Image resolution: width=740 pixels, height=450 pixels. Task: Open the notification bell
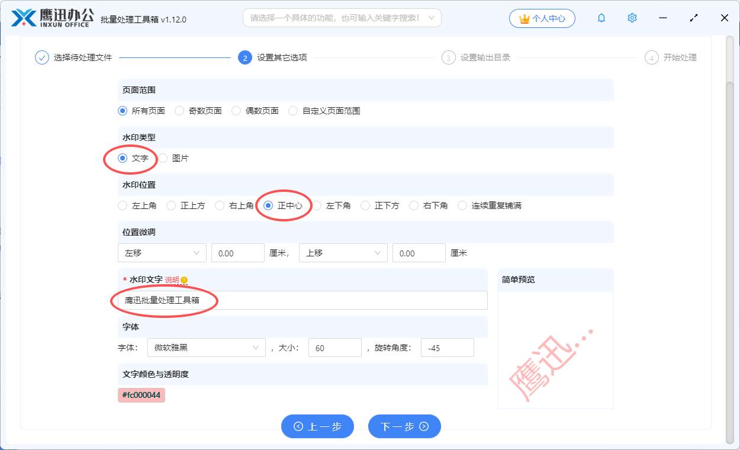pos(601,18)
